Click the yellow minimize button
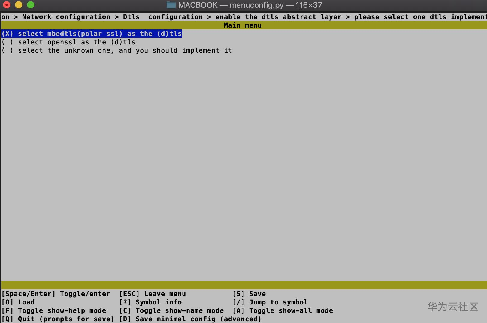The height and width of the screenshot is (323, 487). 18,5
